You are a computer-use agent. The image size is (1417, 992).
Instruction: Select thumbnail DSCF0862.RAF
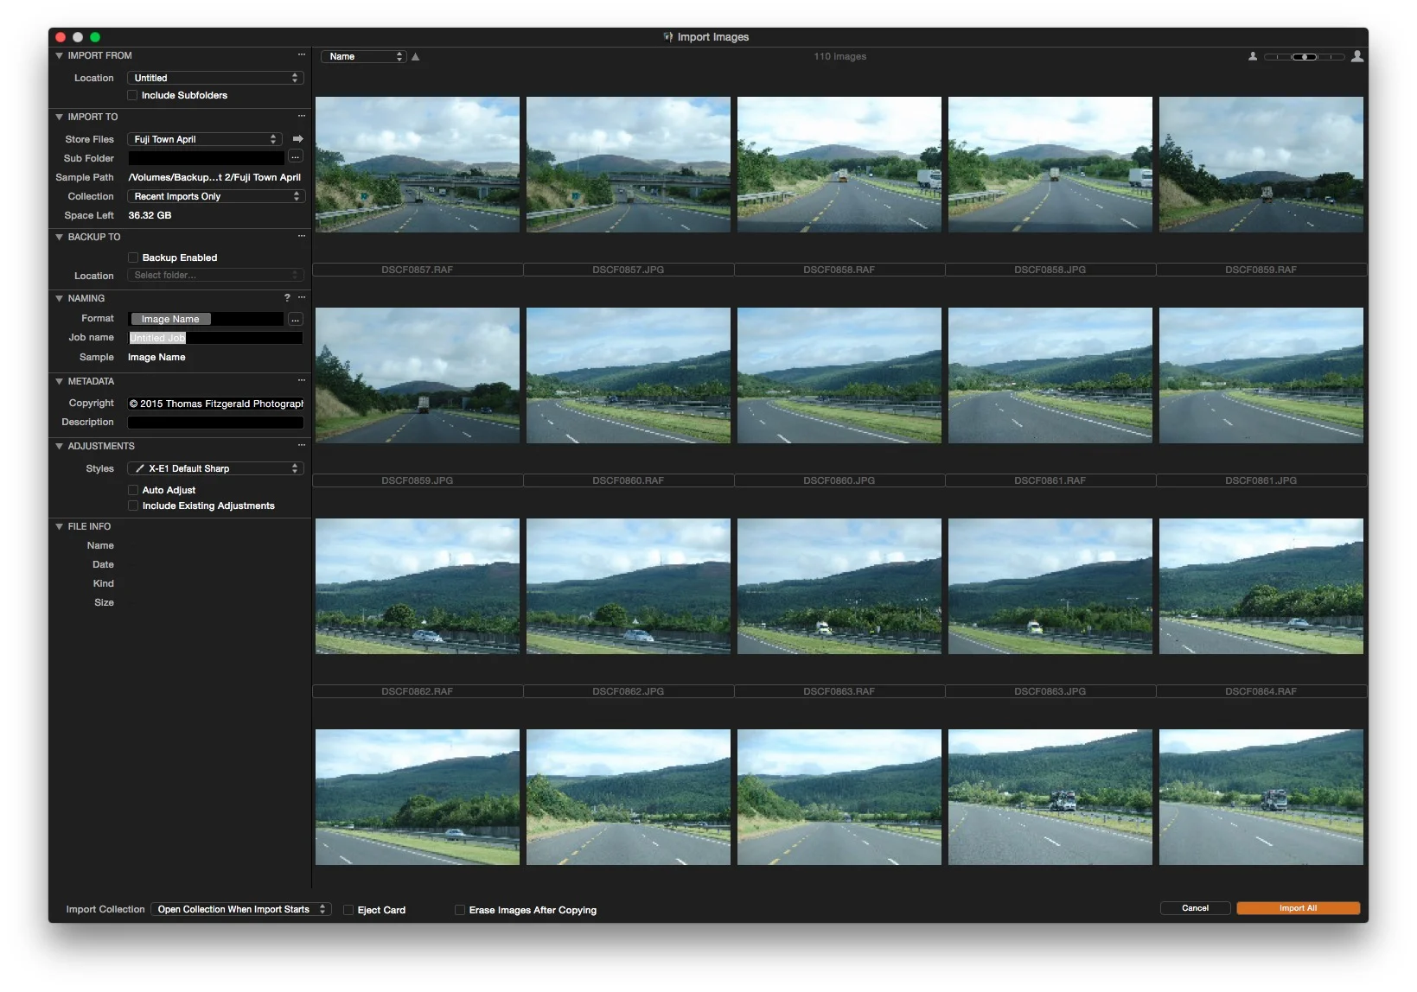(418, 586)
